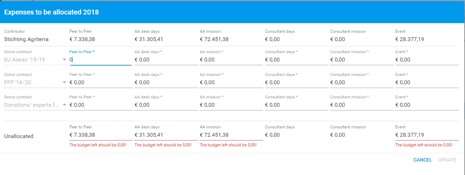Focus Event field in FFP '16-'20 row
465x175 pixels.
pyautogui.click(x=427, y=82)
